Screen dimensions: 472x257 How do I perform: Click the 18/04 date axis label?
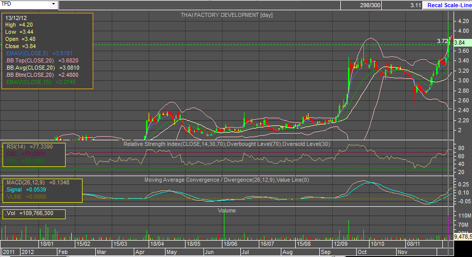(x=157, y=244)
